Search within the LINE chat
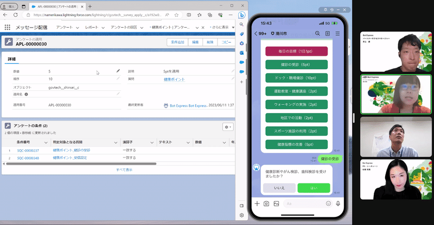The height and width of the screenshot is (225, 434). pyautogui.click(x=317, y=34)
